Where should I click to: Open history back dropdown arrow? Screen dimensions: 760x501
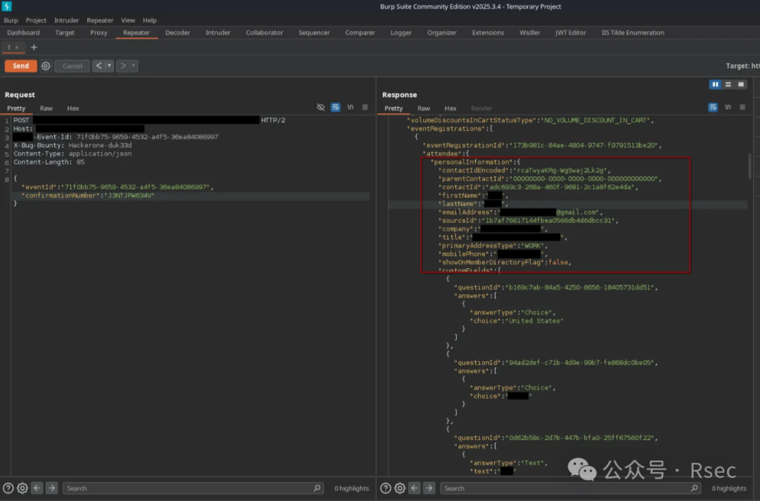tap(109, 66)
